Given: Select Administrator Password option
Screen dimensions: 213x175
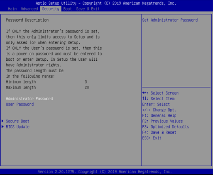Looking at the screenshot, I should coord(29,99).
